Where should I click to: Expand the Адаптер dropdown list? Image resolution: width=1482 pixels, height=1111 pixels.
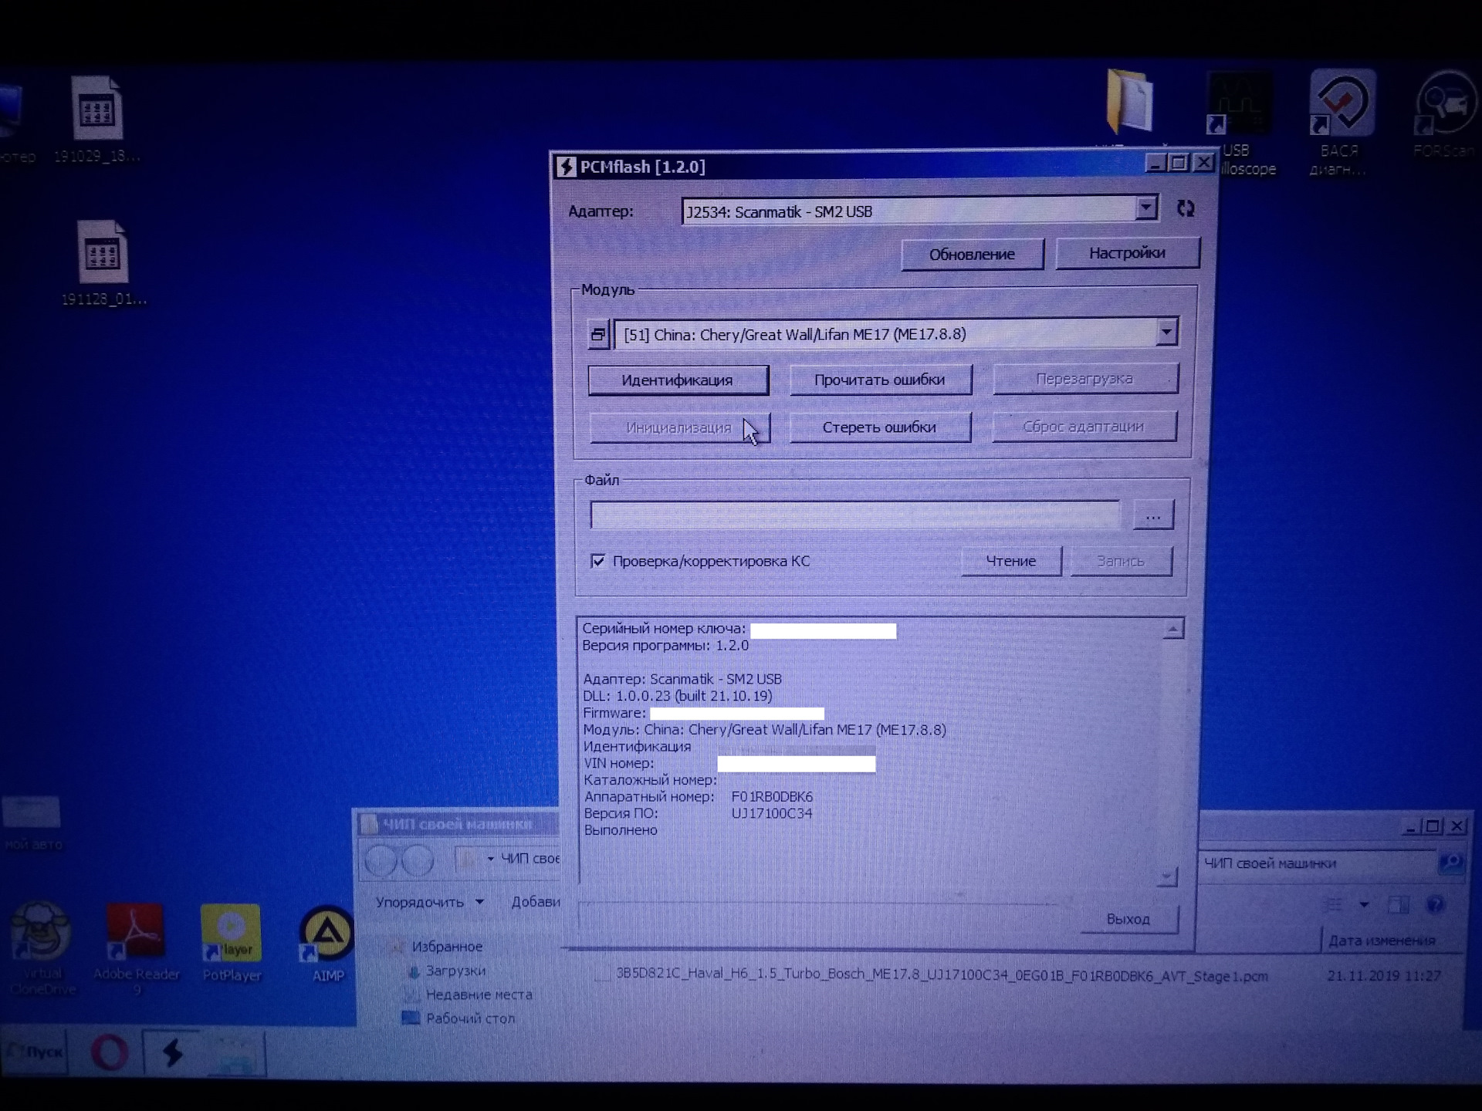tap(1146, 208)
